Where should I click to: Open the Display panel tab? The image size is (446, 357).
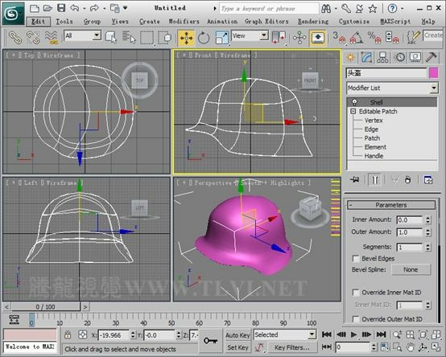(x=415, y=57)
